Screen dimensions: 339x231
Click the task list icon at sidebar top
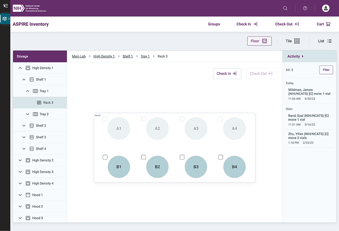click(5, 5)
